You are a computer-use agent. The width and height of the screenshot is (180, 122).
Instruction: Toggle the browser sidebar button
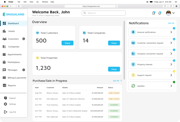point(19,6)
